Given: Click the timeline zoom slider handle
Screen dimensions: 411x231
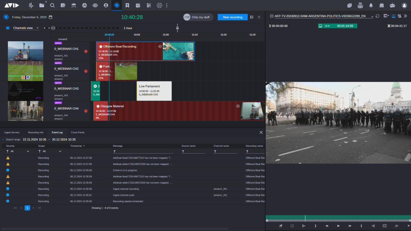Looking at the screenshot, I should 53,28.
